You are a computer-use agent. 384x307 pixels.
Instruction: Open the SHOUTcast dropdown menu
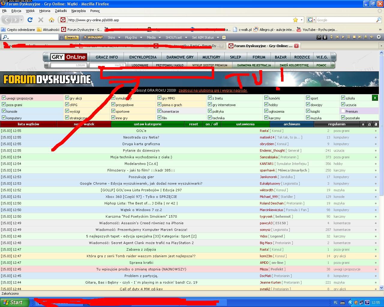176,37
